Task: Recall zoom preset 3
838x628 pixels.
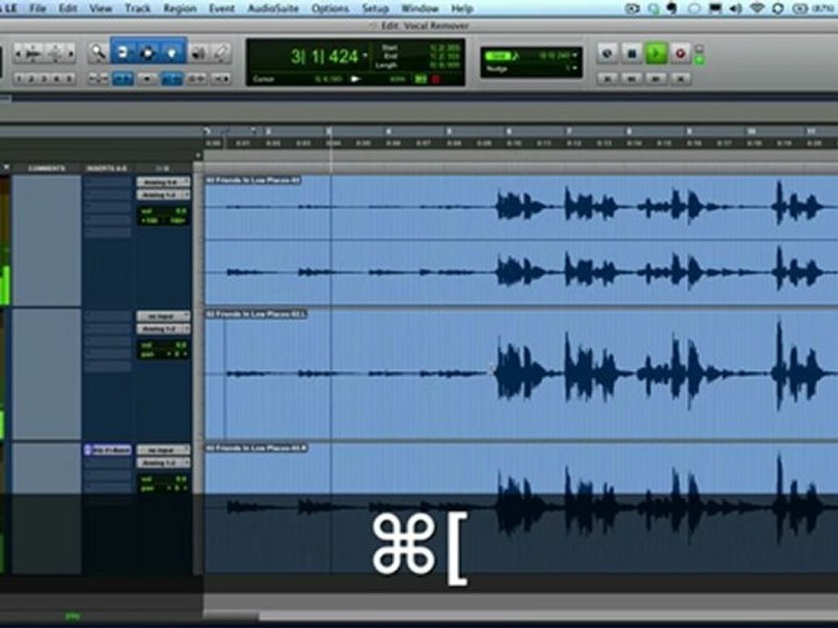Action: [x=44, y=79]
